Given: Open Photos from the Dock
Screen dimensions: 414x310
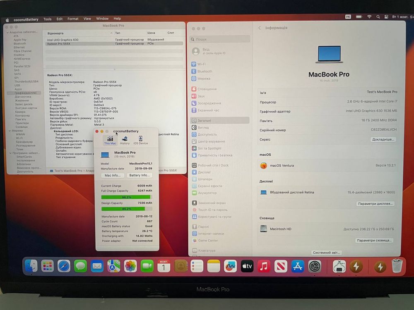Looking at the screenshot, I should point(130,266).
